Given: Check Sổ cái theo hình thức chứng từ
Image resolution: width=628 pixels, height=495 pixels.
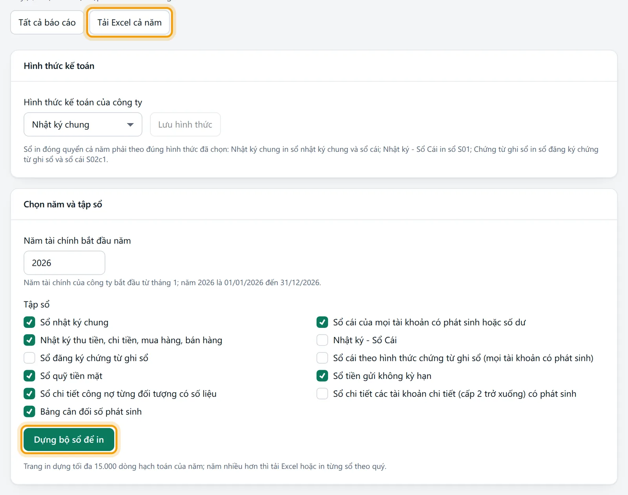Looking at the screenshot, I should (322, 358).
